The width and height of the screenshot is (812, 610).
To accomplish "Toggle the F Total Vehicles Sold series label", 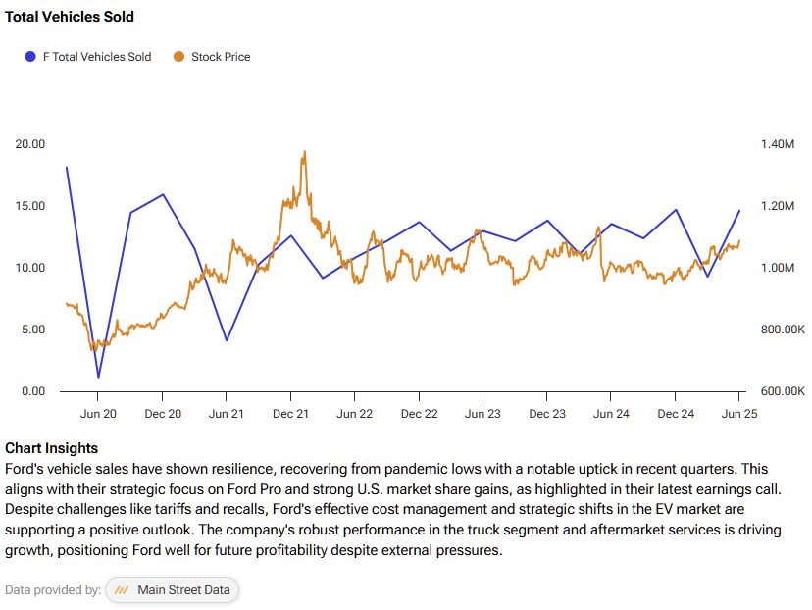I will coord(97,57).
